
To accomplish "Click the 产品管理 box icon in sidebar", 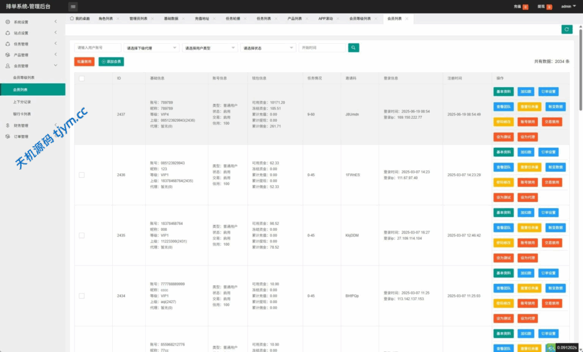I will [x=7, y=55].
